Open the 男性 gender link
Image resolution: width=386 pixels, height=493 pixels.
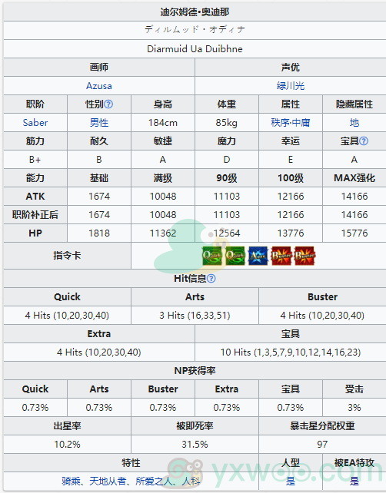[99, 123]
